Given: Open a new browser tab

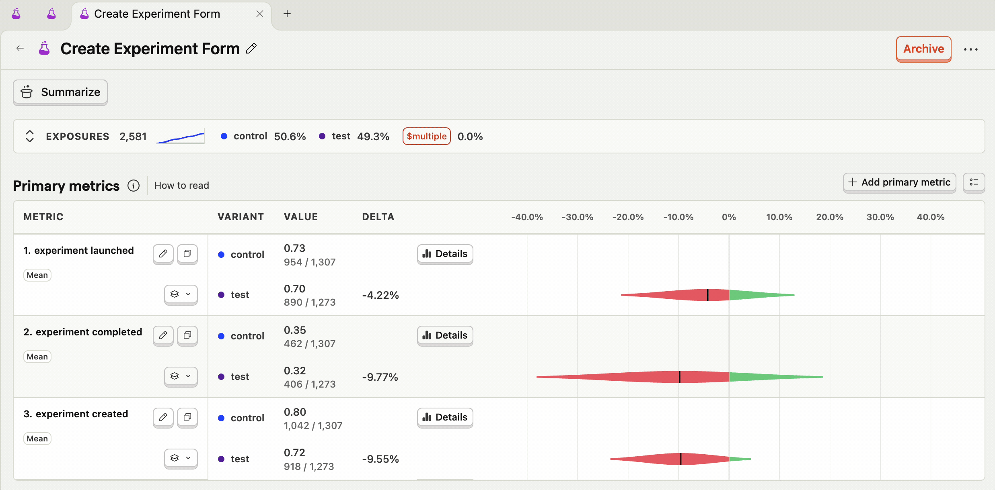Looking at the screenshot, I should click(x=287, y=14).
